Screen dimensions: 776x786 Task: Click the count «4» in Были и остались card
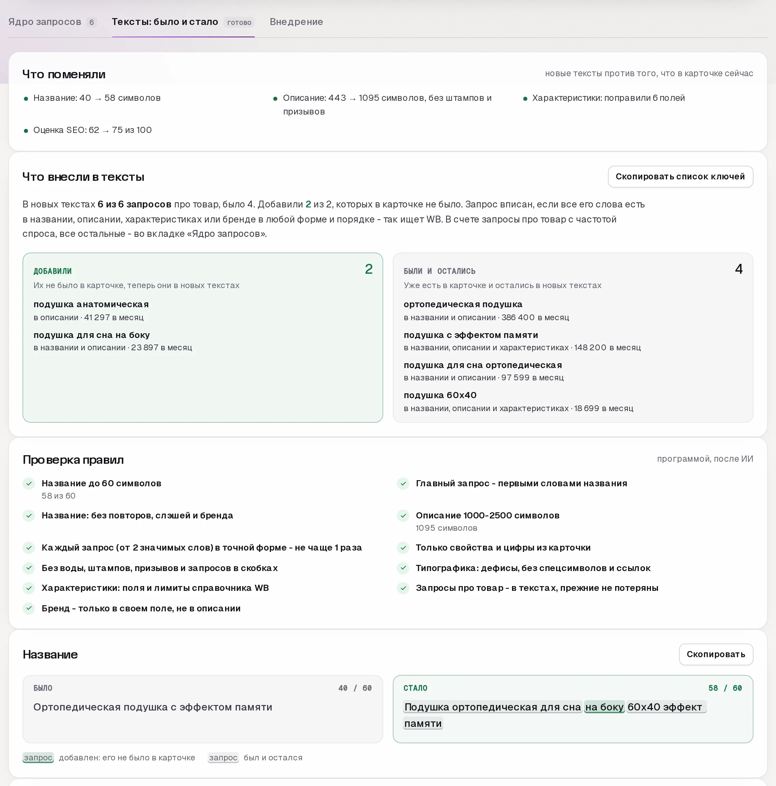738,269
